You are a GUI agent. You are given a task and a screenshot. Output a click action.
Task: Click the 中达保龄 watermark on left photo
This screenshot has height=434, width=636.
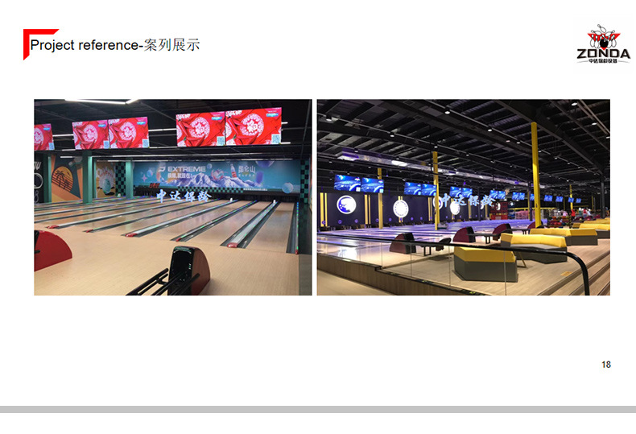(184, 196)
